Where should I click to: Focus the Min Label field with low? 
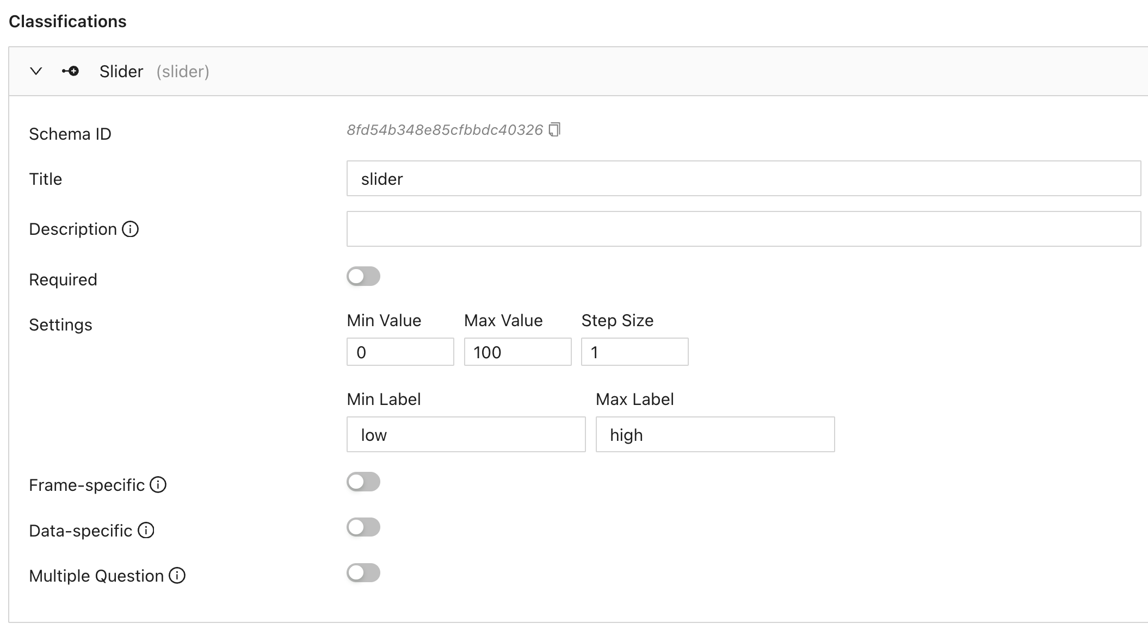click(x=466, y=434)
